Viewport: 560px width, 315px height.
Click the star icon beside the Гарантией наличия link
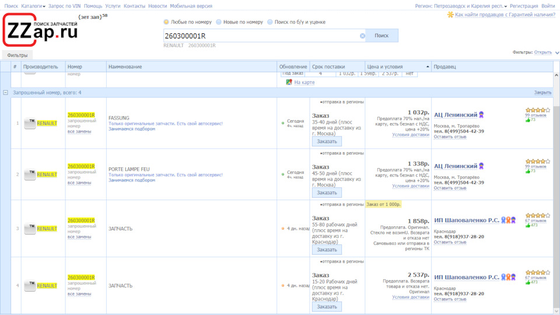pyautogui.click(x=450, y=15)
